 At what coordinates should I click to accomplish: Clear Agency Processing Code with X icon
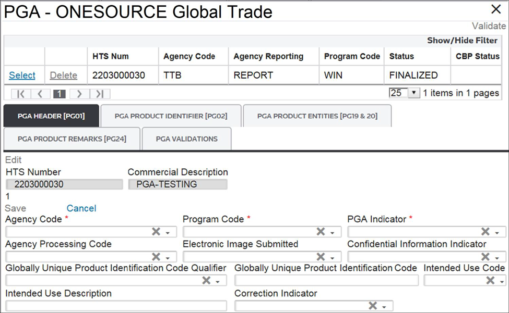coord(156,257)
